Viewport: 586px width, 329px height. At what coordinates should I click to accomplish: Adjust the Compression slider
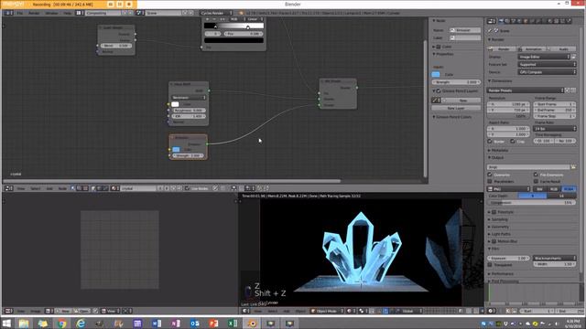click(x=531, y=203)
